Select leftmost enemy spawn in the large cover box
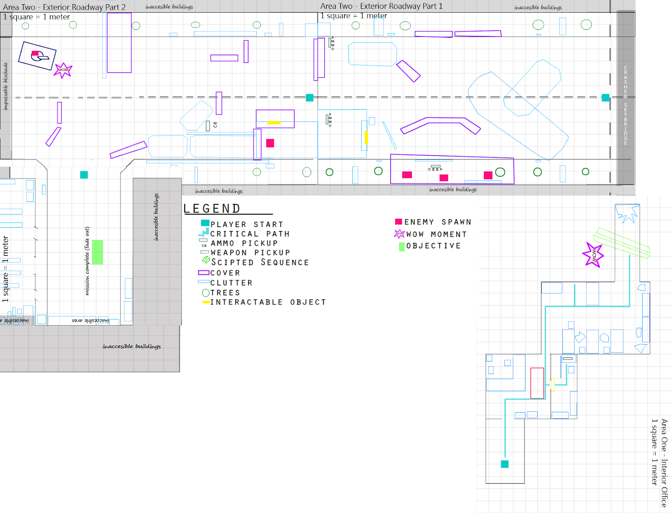This screenshot has width=672, height=513. click(x=407, y=175)
